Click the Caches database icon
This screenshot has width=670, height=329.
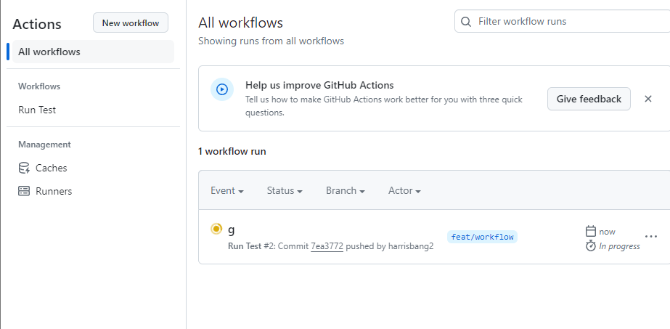point(24,168)
